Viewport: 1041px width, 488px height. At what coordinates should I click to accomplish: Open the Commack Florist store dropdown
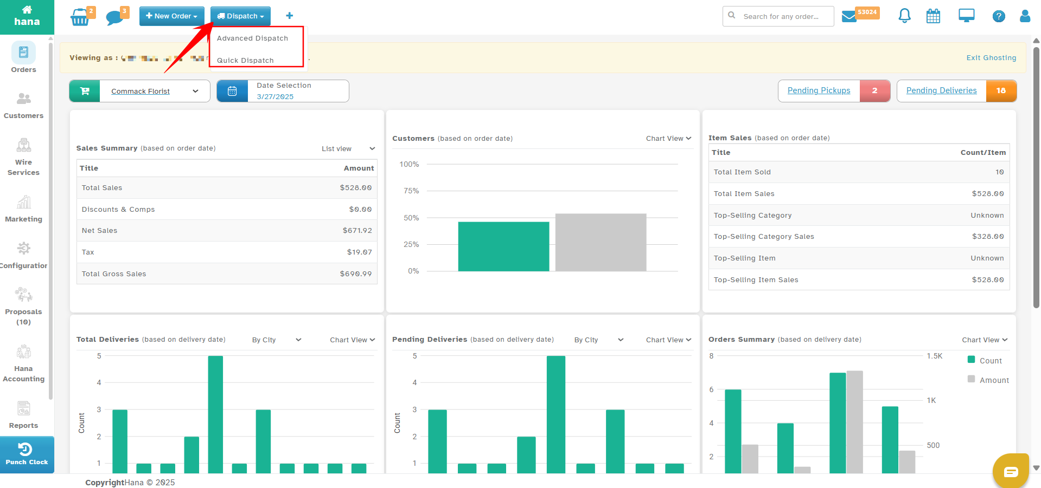tap(155, 91)
